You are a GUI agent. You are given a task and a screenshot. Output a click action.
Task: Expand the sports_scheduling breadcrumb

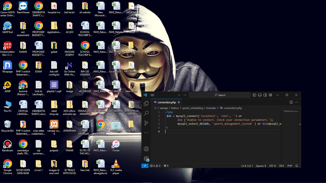(x=193, y=108)
